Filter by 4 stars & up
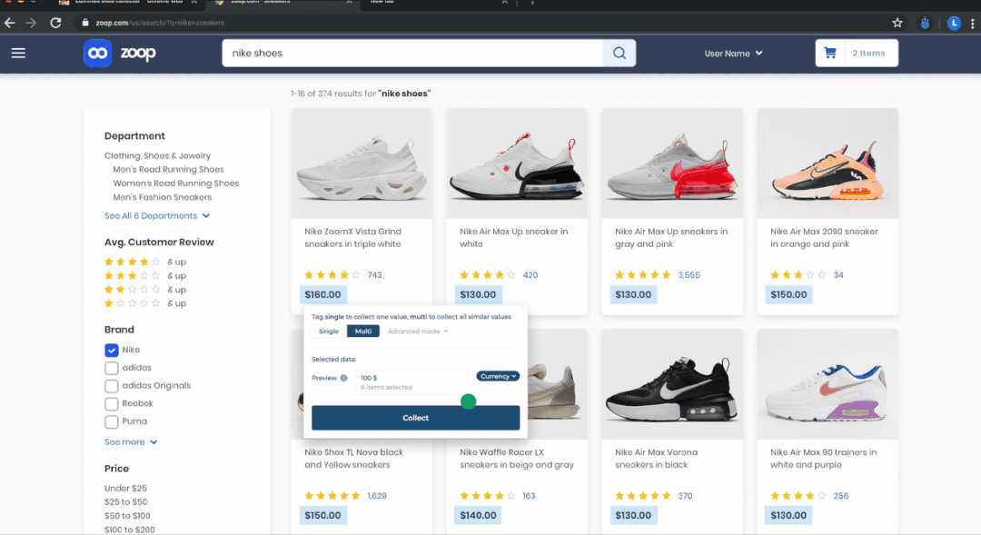Image resolution: width=981 pixels, height=535 pixels. click(x=145, y=262)
